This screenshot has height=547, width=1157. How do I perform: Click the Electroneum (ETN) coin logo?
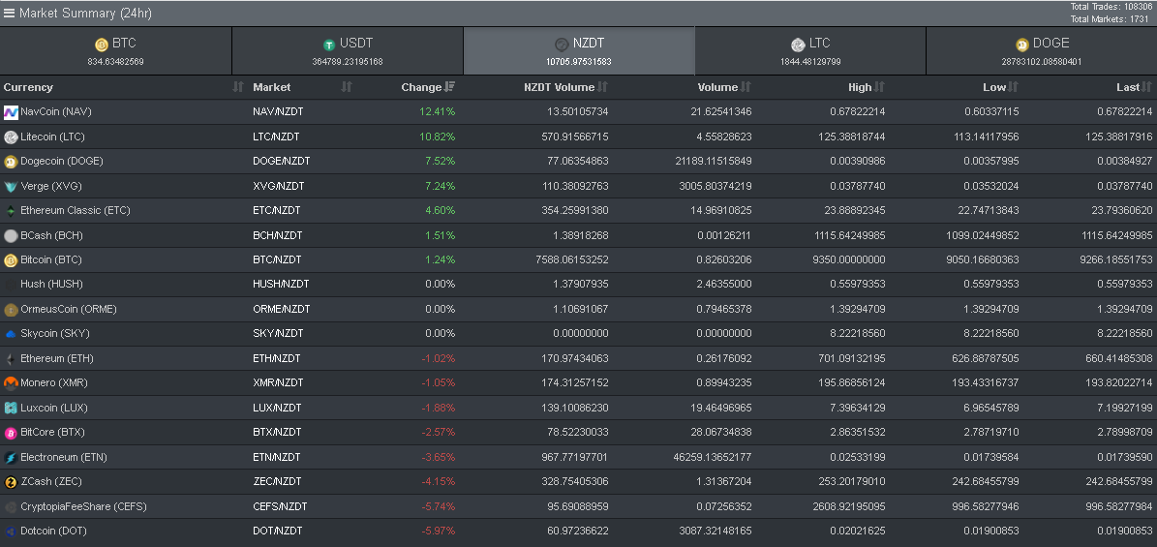(11, 457)
